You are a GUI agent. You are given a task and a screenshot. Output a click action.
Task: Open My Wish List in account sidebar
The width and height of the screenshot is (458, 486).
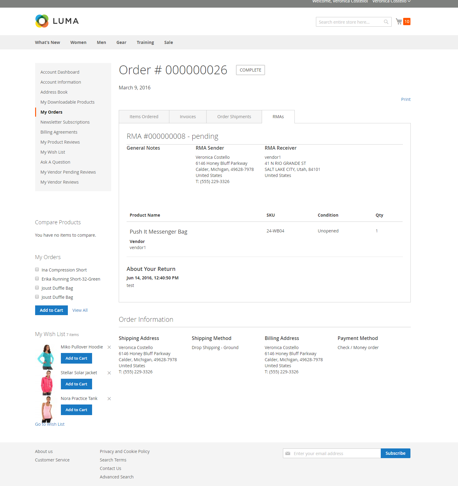[x=53, y=152]
